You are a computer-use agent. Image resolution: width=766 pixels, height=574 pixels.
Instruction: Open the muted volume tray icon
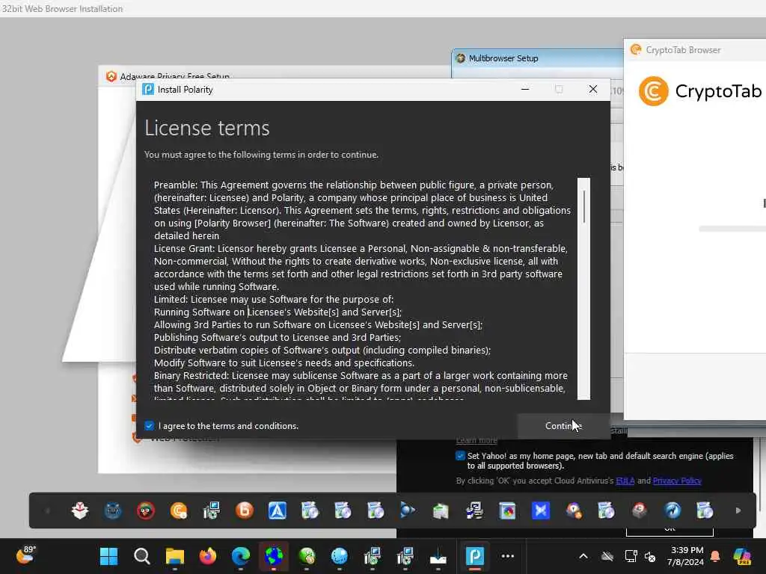[x=650, y=556]
